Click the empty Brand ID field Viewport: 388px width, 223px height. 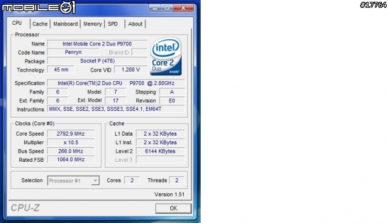point(139,52)
